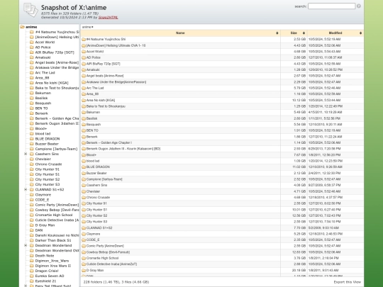Click folder icon of Arc The Lad in tree

point(32,73)
